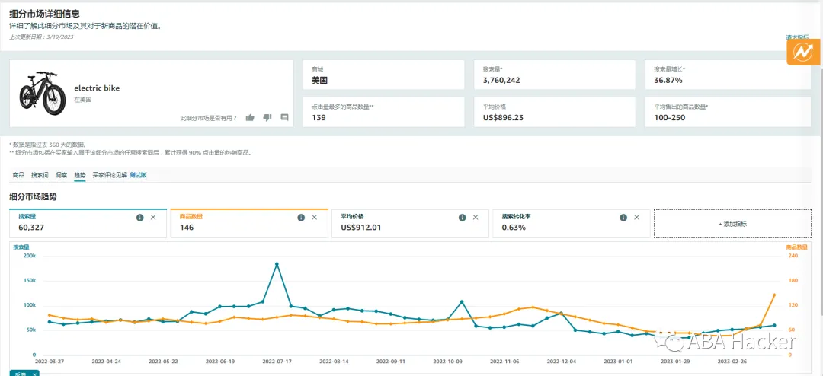Click the orange trend extension icon
This screenshot has height=376, width=823.
(x=802, y=52)
